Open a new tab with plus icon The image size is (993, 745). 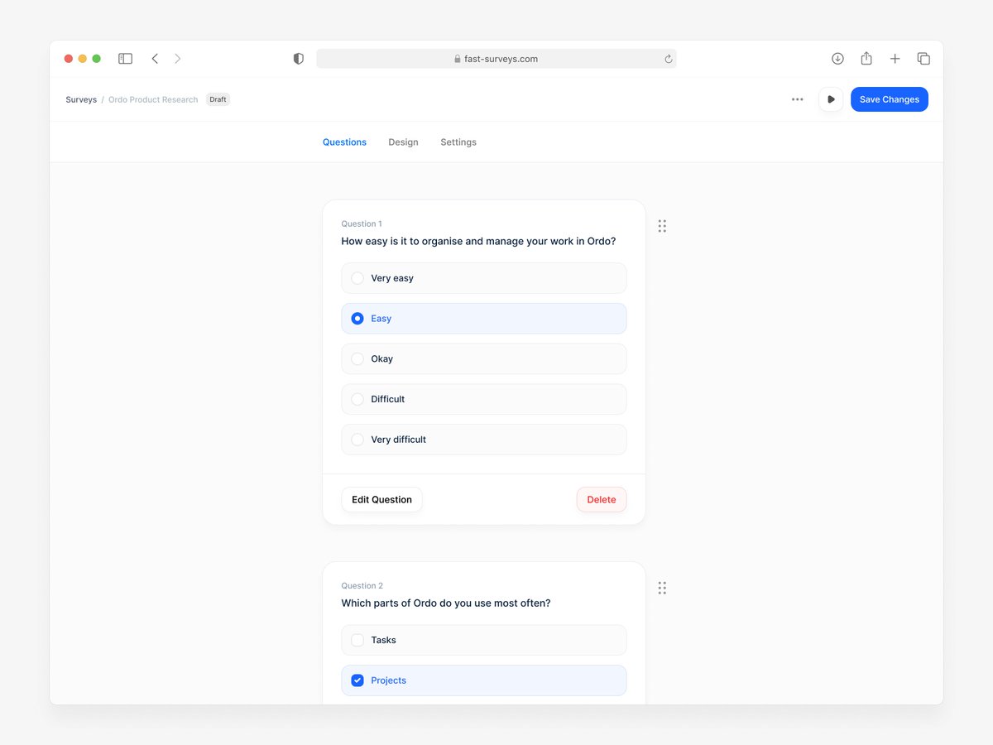(895, 59)
